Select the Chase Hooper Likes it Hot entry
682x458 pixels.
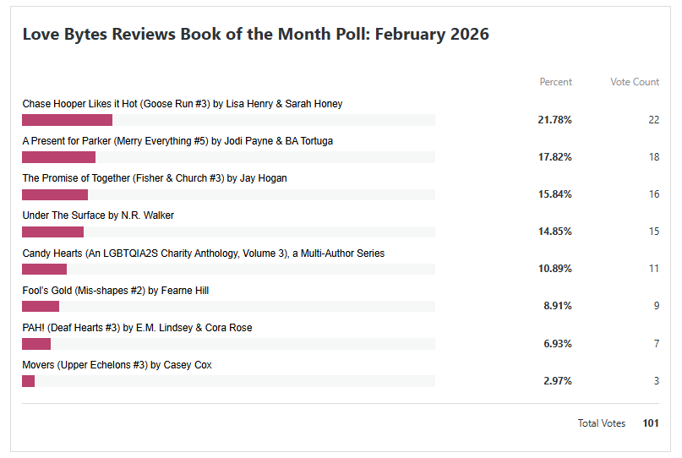tap(182, 104)
